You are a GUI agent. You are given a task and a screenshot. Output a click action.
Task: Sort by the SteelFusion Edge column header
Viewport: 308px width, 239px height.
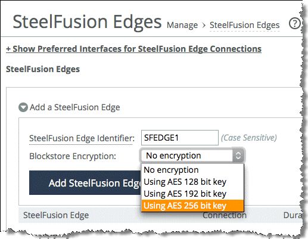pyautogui.click(x=56, y=215)
